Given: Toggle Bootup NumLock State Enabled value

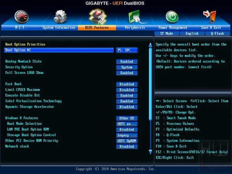Looking at the screenshot, I should point(127,61).
